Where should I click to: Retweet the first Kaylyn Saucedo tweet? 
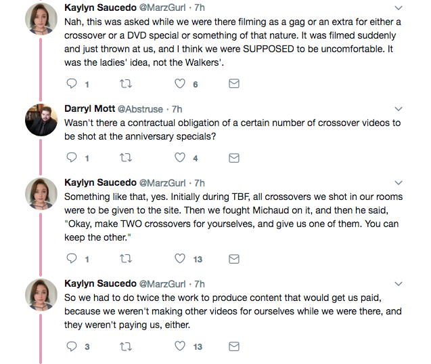click(126, 84)
